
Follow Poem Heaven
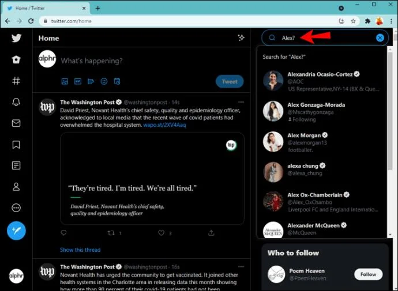[x=368, y=274]
